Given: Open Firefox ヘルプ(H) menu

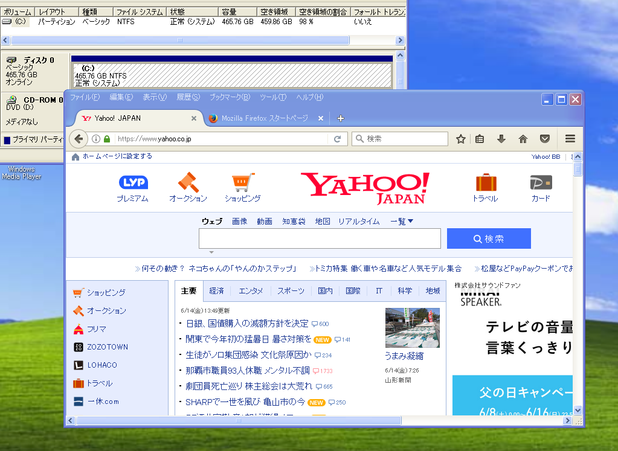Looking at the screenshot, I should coord(309,97).
